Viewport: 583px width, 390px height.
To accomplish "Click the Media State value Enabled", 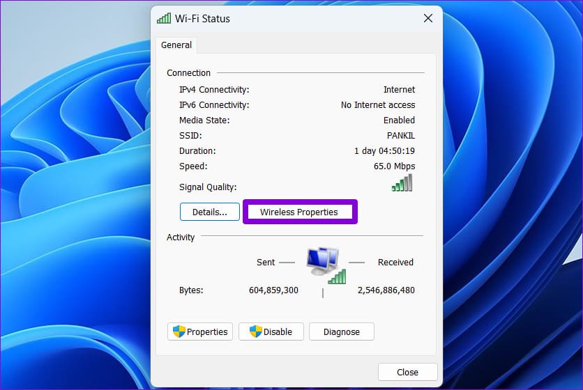I will click(399, 120).
